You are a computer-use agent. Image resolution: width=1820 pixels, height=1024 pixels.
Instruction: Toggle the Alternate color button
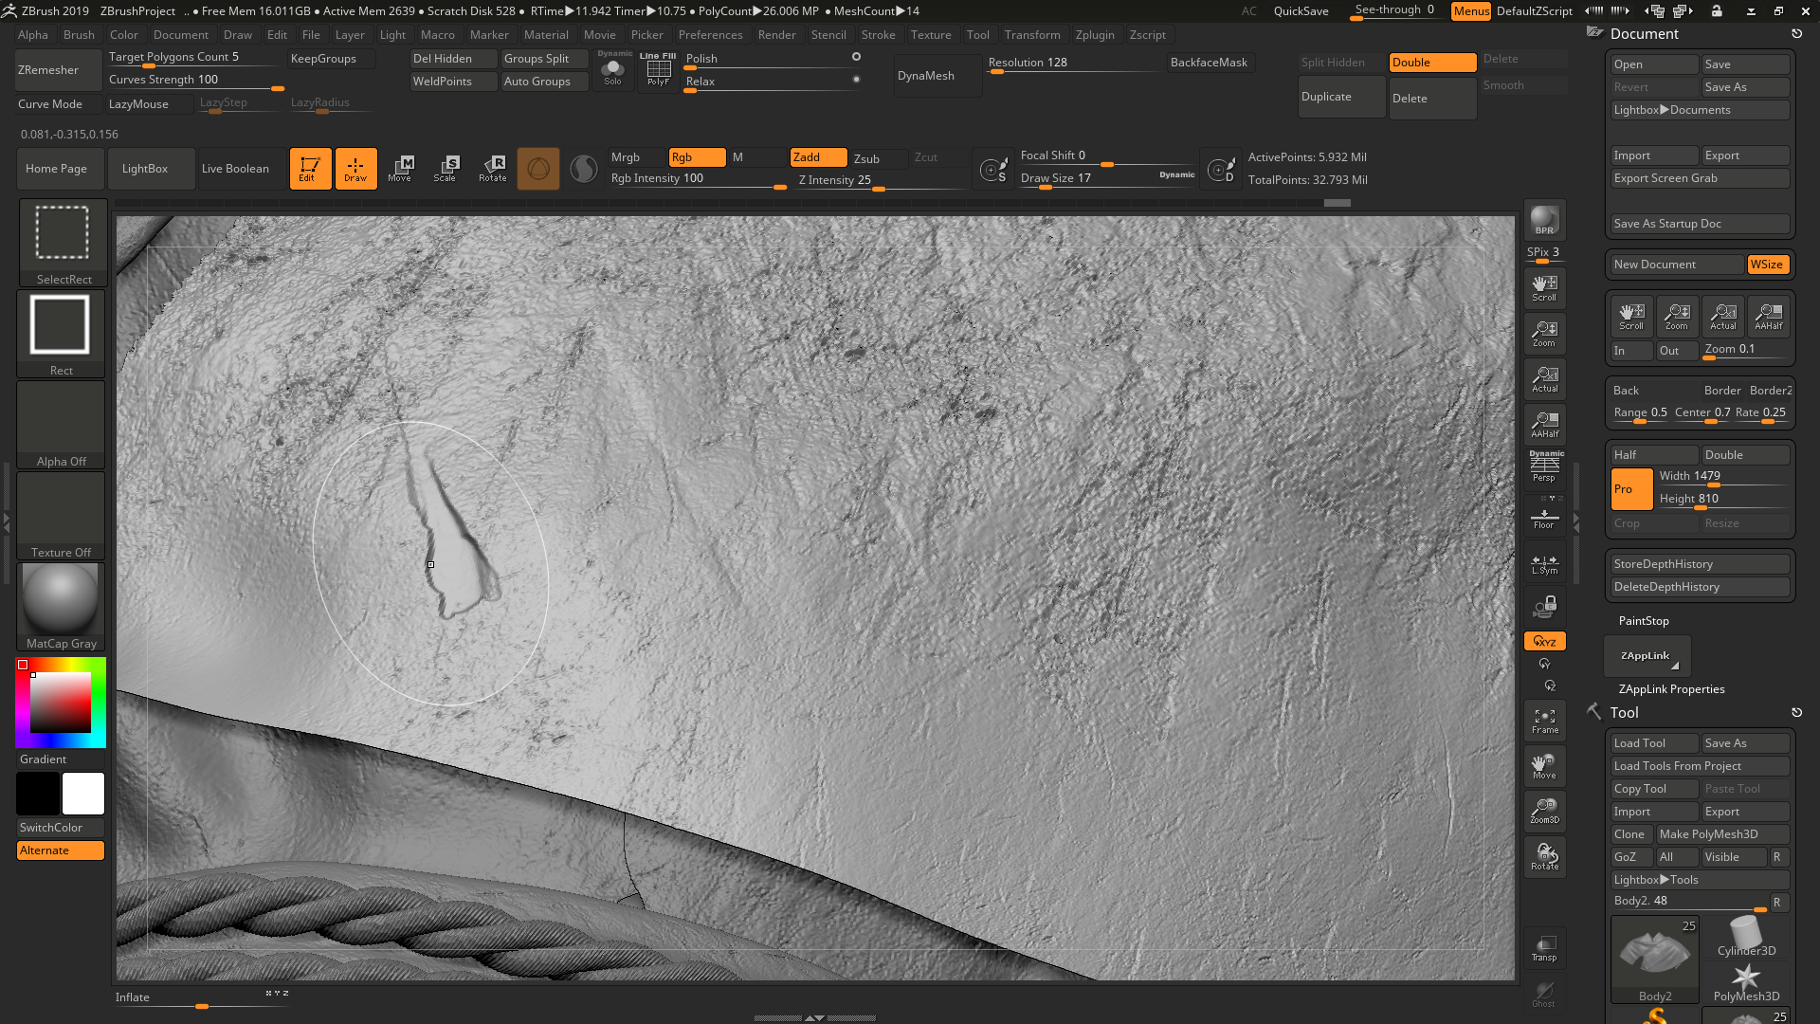pyautogui.click(x=61, y=850)
